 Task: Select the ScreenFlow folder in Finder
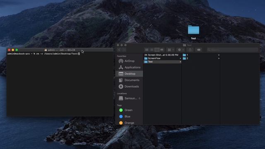point(162,58)
